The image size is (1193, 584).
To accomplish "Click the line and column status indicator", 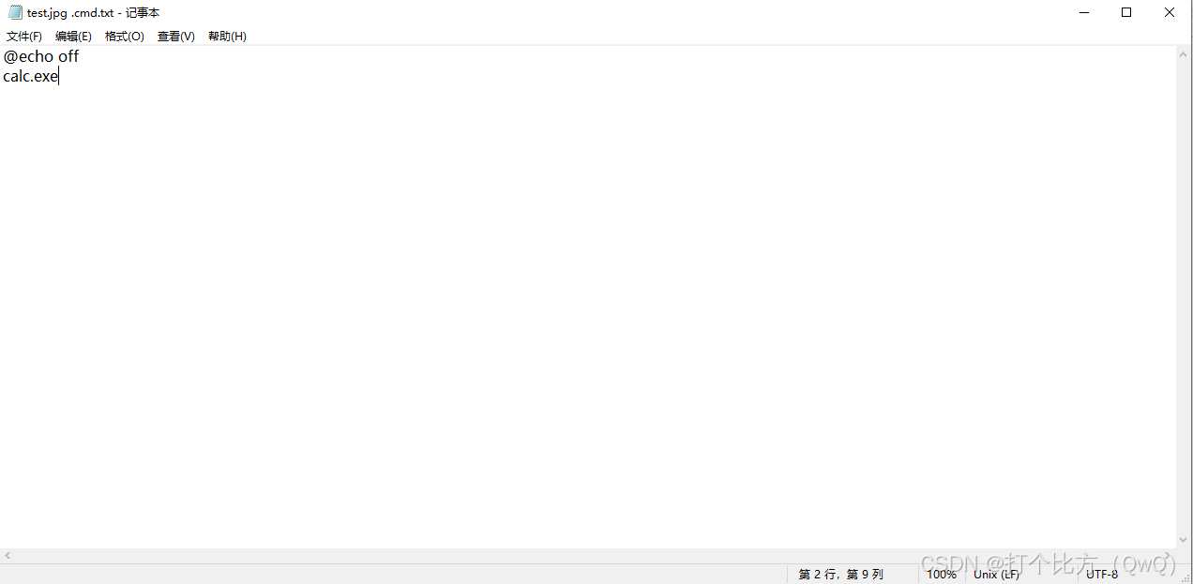I will tap(841, 574).
